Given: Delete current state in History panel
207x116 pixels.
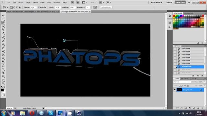Looking at the screenshot, I should point(202,76).
